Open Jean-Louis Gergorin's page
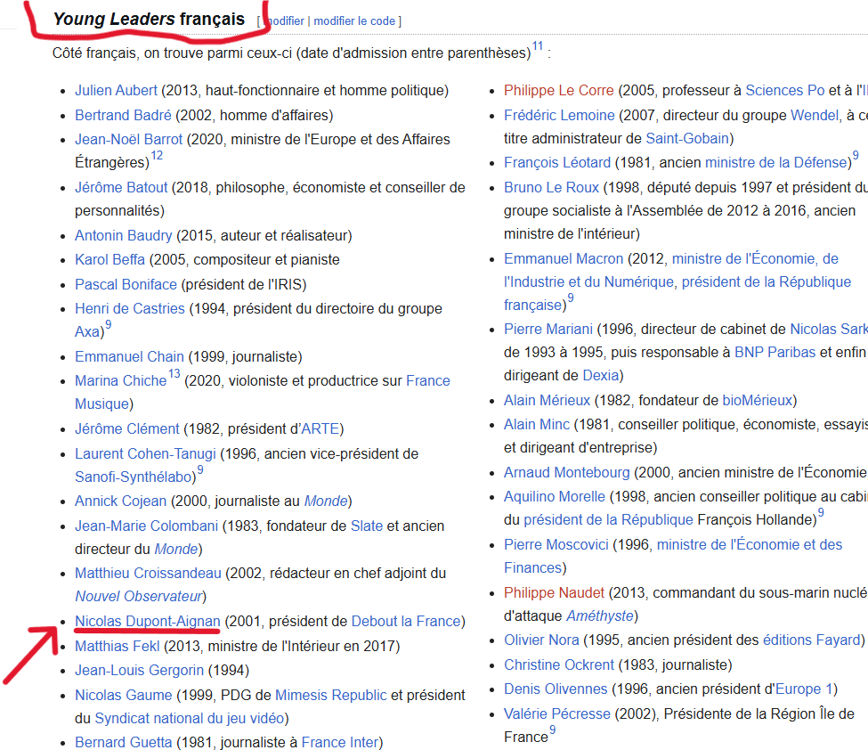The width and height of the screenshot is (868, 750). tap(139, 670)
